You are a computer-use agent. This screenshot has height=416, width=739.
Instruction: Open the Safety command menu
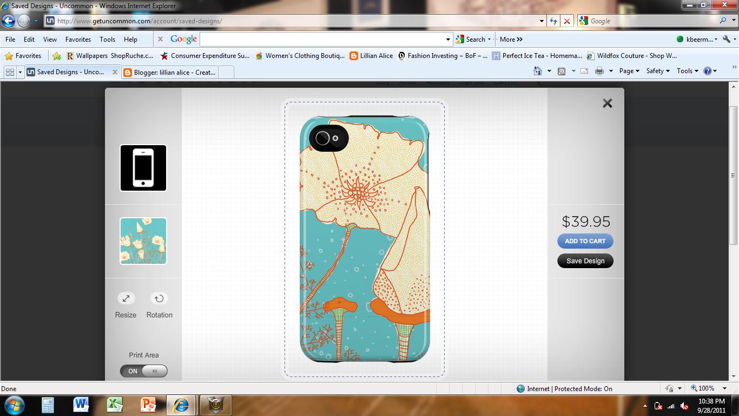pos(658,71)
